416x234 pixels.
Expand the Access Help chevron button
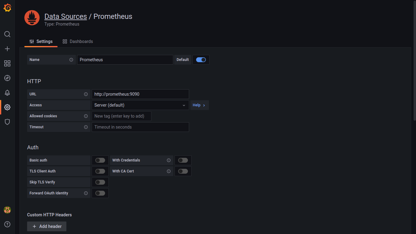point(199,105)
